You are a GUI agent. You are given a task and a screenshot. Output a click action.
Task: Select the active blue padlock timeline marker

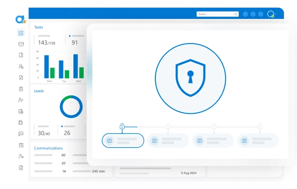pos(122,126)
